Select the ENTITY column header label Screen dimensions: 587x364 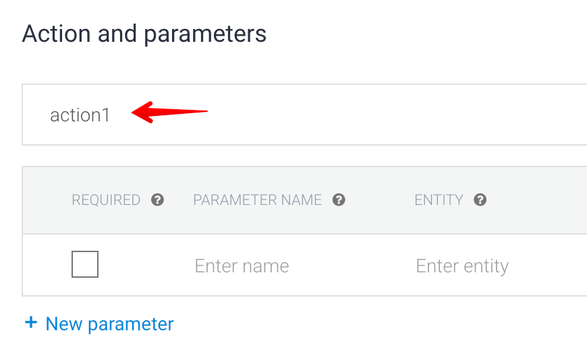(439, 200)
